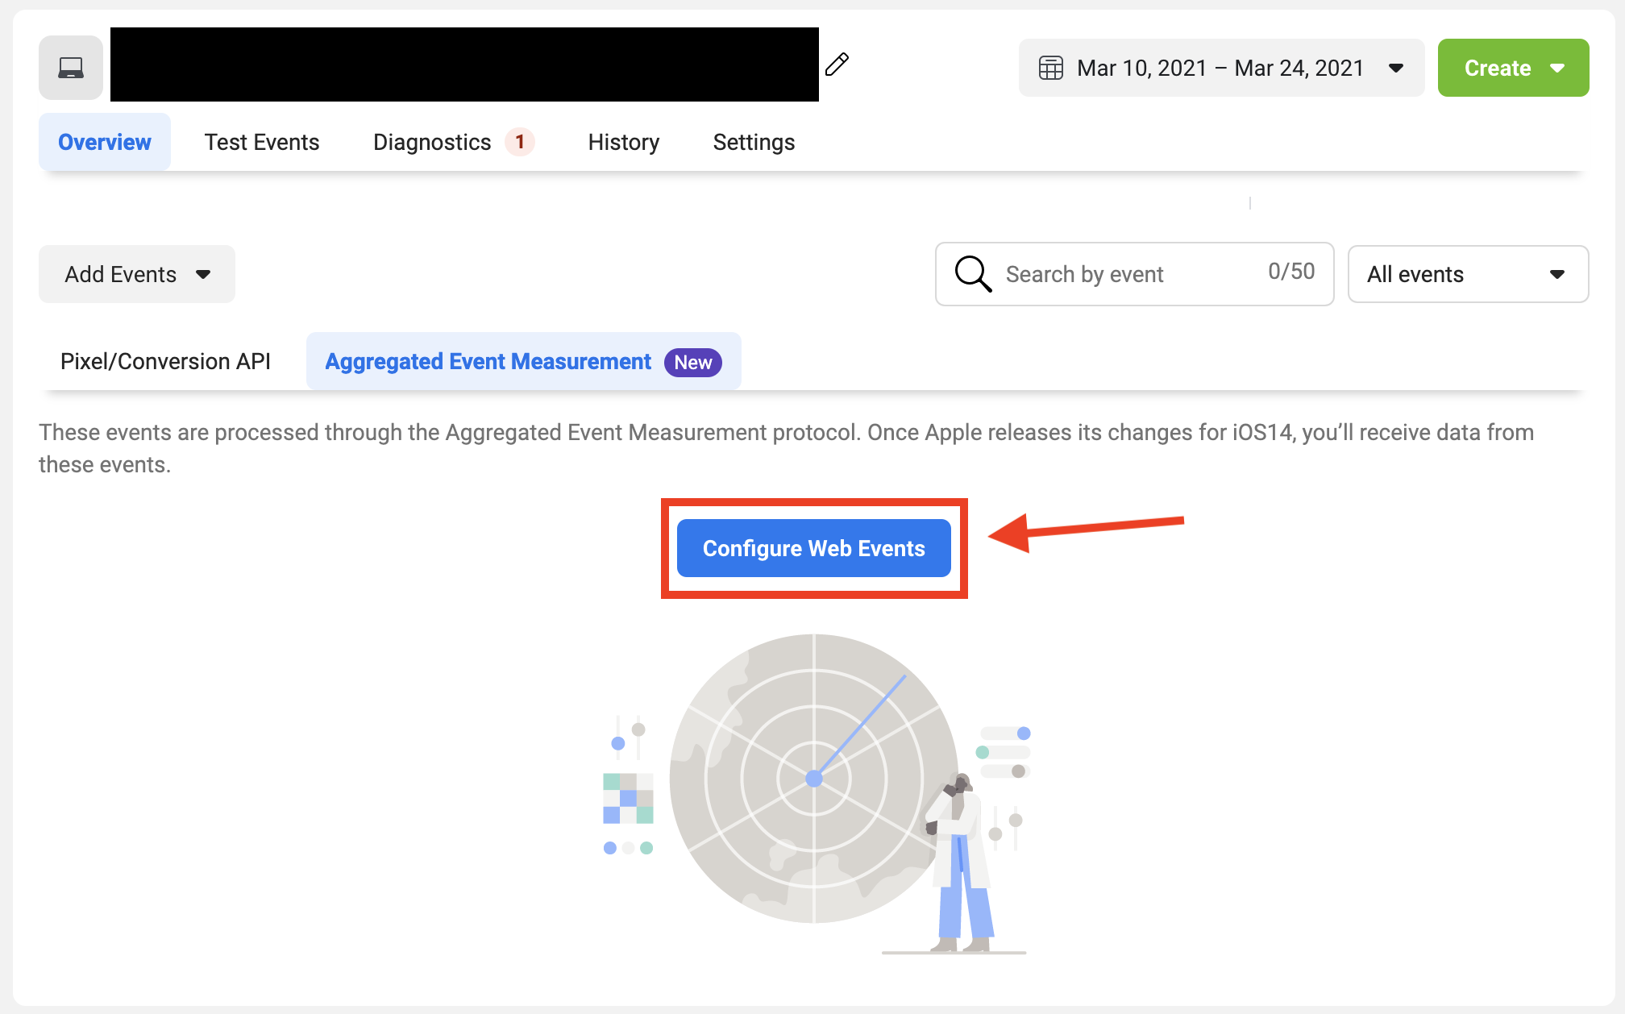The width and height of the screenshot is (1625, 1014).
Task: Click the Diagnostics badge showing 1
Action: (x=520, y=142)
